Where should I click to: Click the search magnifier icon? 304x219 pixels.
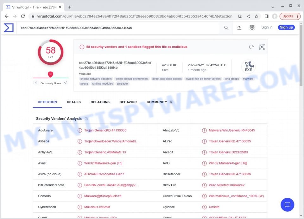226,28
